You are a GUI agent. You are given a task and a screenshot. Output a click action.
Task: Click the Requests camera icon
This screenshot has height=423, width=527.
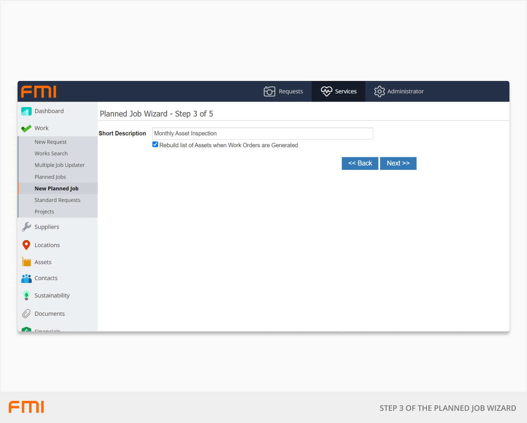[269, 91]
